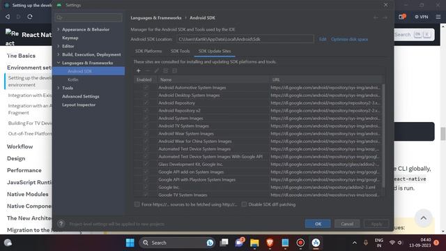The image size is (446, 251).
Task: Open Task View on the taskbar
Action: pyautogui.click(x=224, y=243)
